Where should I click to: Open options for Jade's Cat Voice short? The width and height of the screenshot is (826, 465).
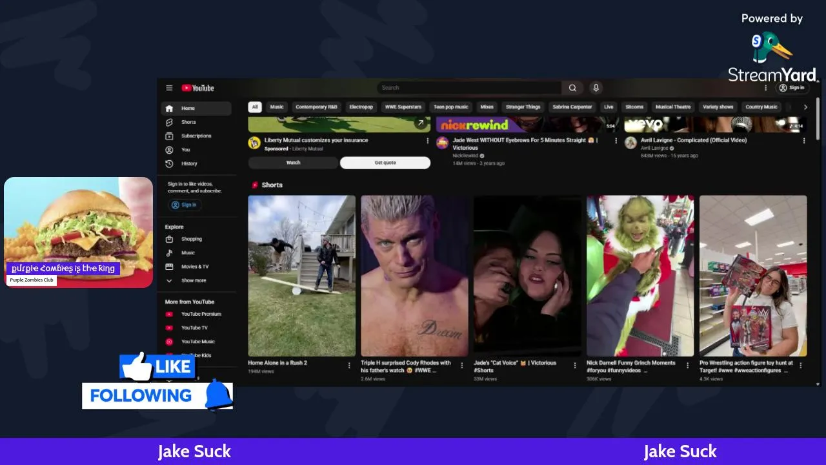575,366
